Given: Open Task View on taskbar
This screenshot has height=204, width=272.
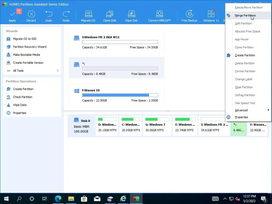Looking at the screenshot, I should point(45,198).
